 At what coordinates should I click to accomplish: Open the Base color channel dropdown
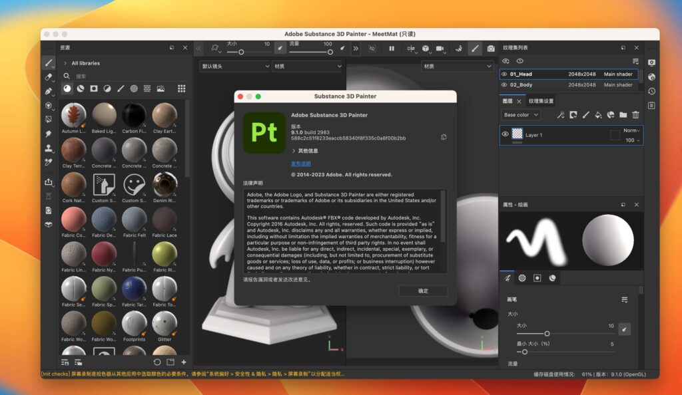pyautogui.click(x=520, y=114)
